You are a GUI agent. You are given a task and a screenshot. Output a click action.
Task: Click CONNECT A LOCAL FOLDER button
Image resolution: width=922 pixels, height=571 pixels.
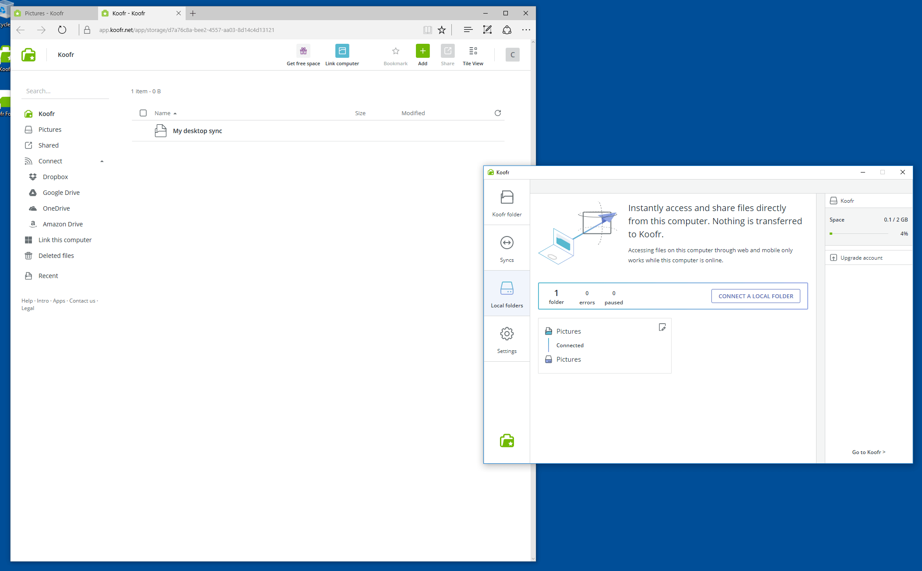(756, 296)
